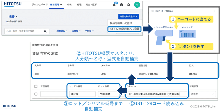Click the シリアル番号 field showing 80782
The image size is (220, 111).
[x=82, y=94]
